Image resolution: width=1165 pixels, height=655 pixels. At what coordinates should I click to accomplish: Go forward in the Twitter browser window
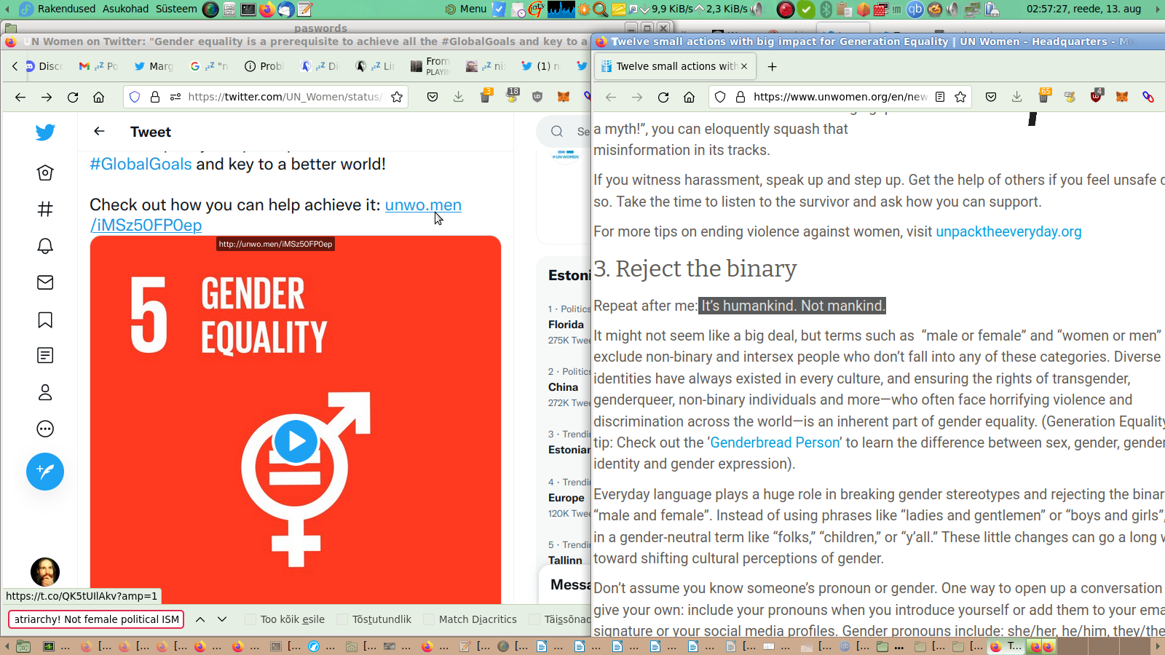pos(47,97)
